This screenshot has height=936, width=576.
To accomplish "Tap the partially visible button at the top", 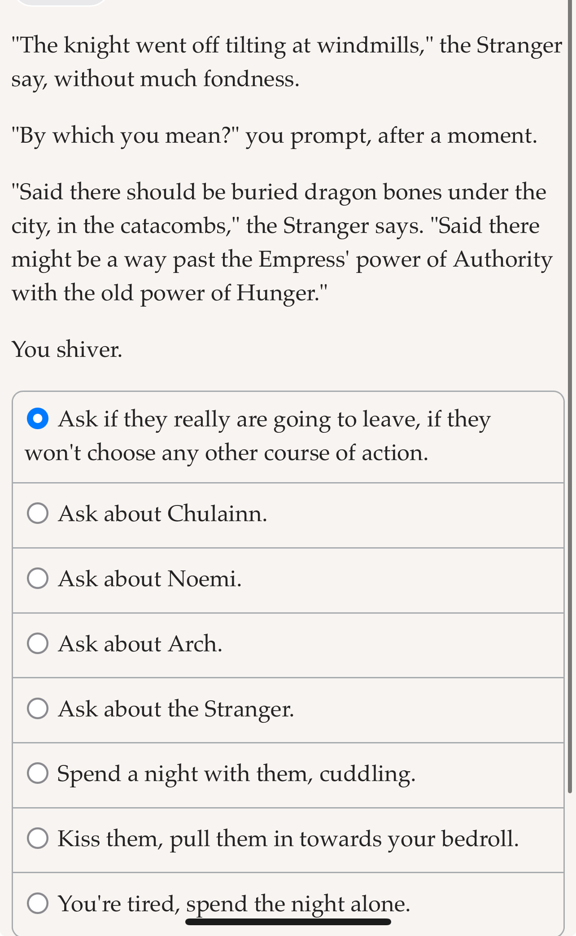I will point(61,2).
